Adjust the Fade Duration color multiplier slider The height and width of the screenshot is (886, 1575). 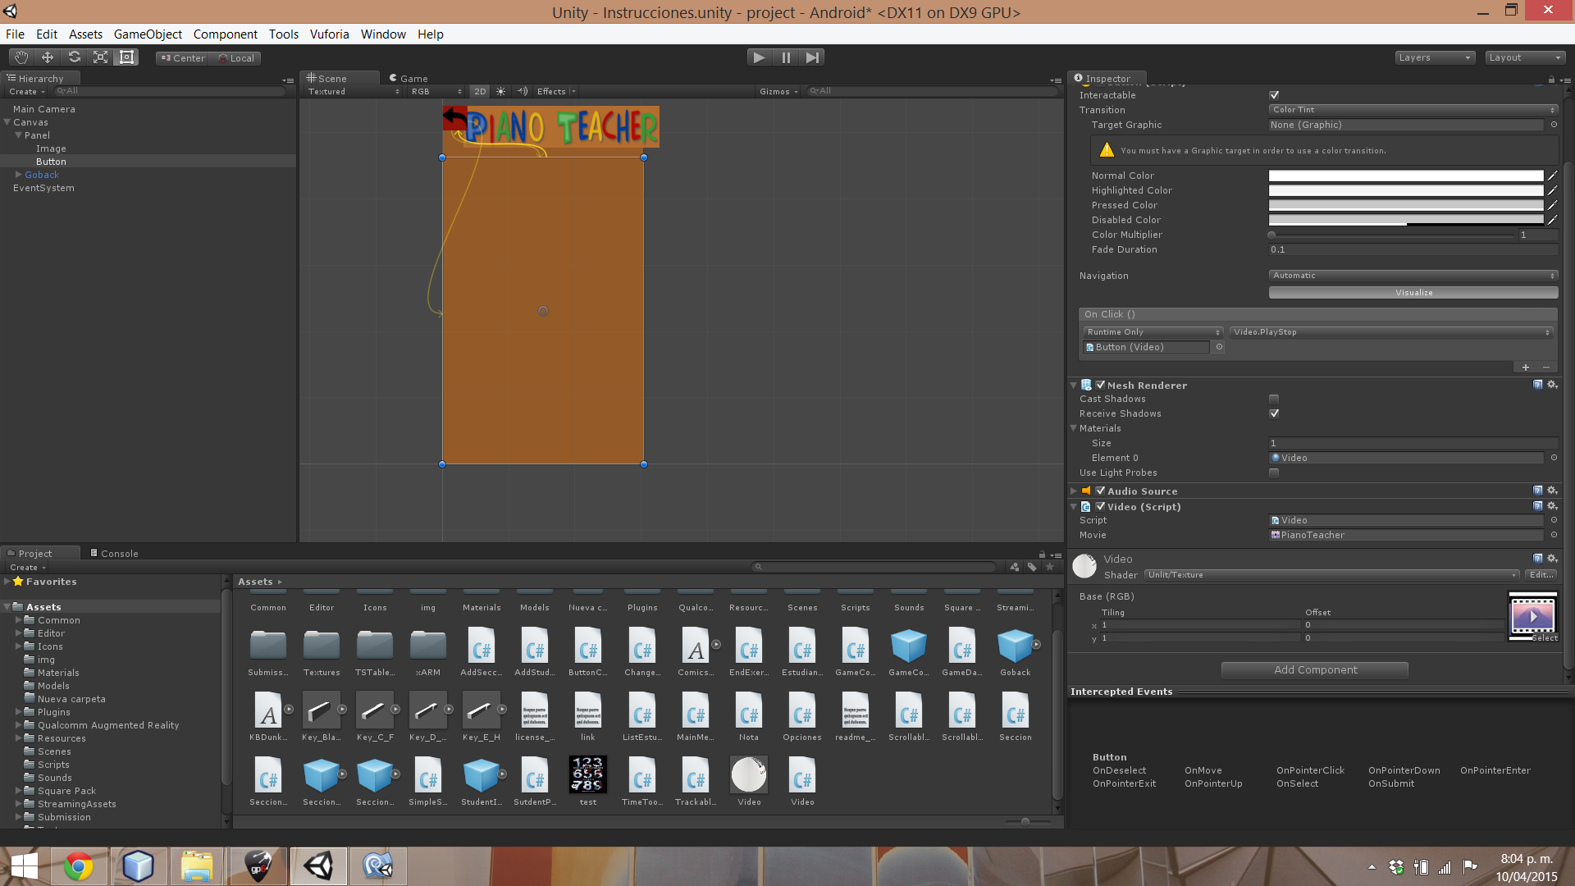1274,235
